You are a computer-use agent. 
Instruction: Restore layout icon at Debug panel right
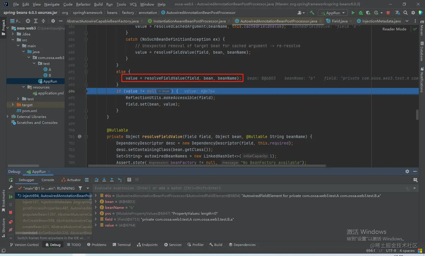pos(415,180)
